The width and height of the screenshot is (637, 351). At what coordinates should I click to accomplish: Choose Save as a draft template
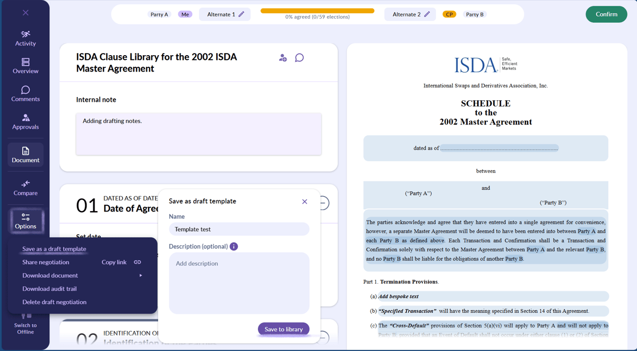54,249
